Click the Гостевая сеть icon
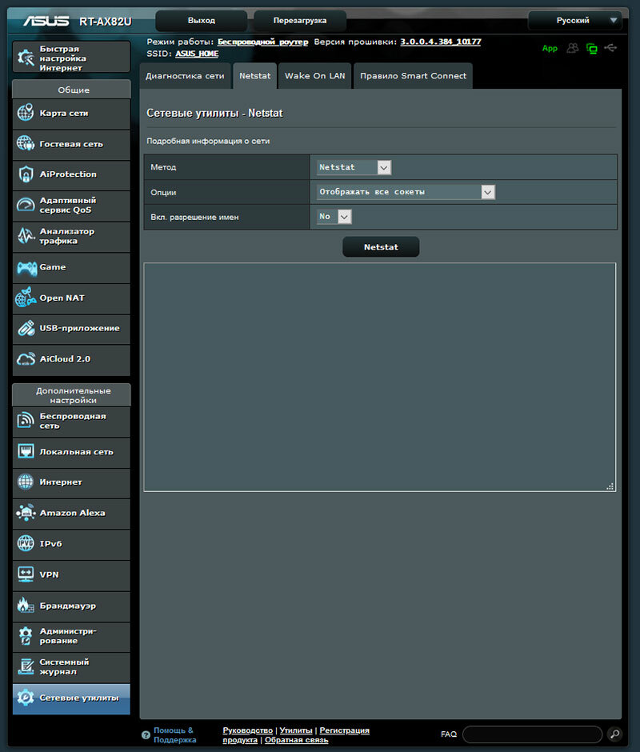640x752 pixels. 26,143
